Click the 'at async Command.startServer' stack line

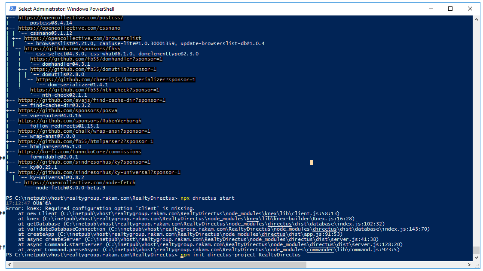pos(210,244)
